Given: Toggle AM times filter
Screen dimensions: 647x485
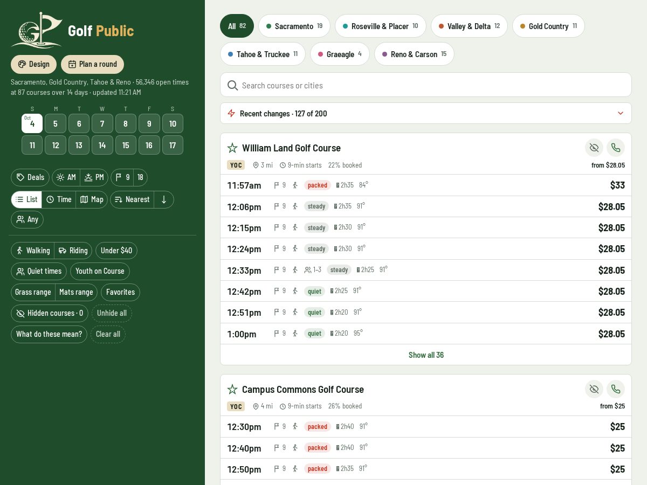Looking at the screenshot, I should pyautogui.click(x=66, y=177).
